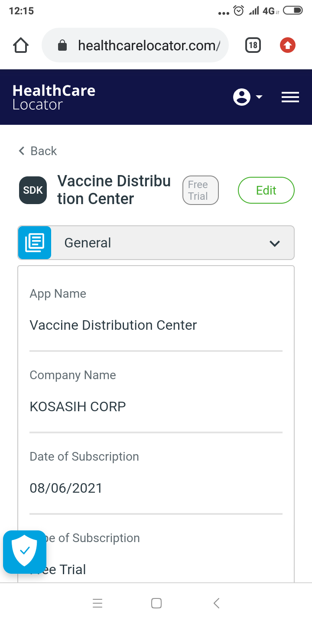Viewport: 312px width, 624px height.
Task: Go back using the Back link
Action: (38, 151)
